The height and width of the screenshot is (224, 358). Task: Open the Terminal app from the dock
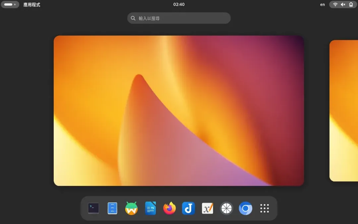tap(93, 208)
